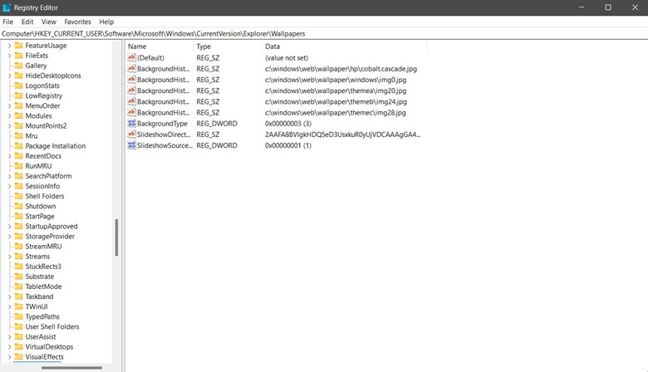Expand the Streams key

[9, 257]
